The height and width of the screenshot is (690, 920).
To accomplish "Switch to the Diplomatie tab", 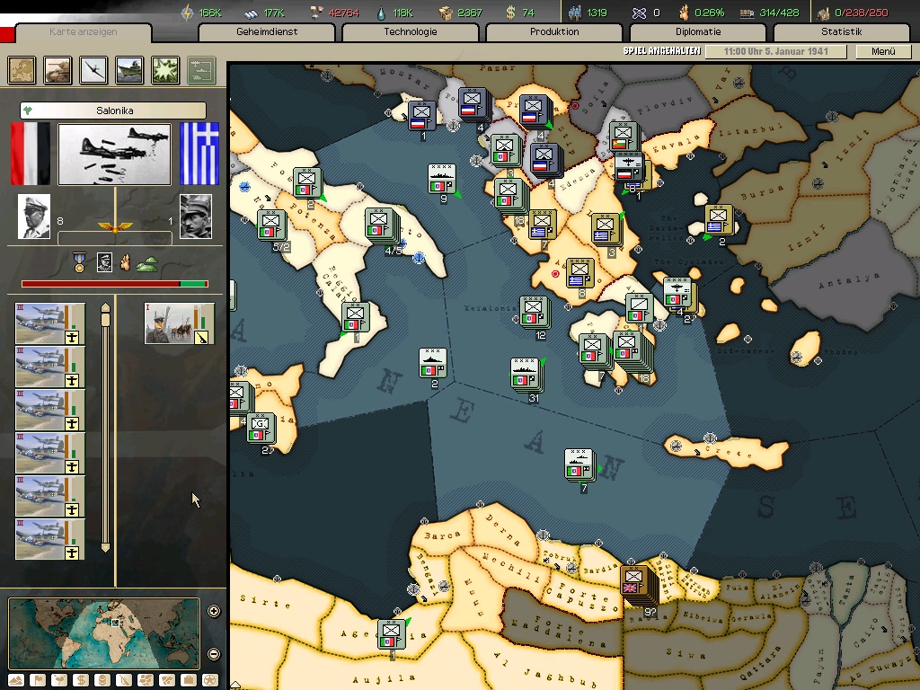I will pyautogui.click(x=698, y=32).
